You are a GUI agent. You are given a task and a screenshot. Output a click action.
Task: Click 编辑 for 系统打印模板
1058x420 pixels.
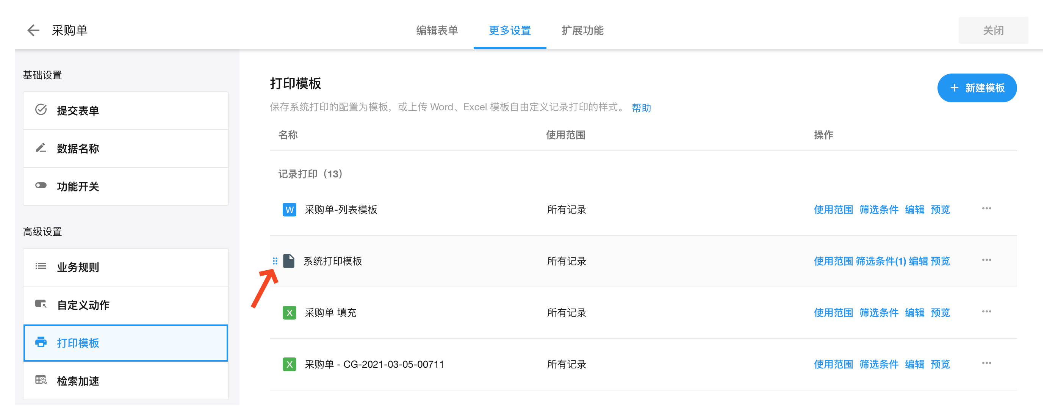918,261
